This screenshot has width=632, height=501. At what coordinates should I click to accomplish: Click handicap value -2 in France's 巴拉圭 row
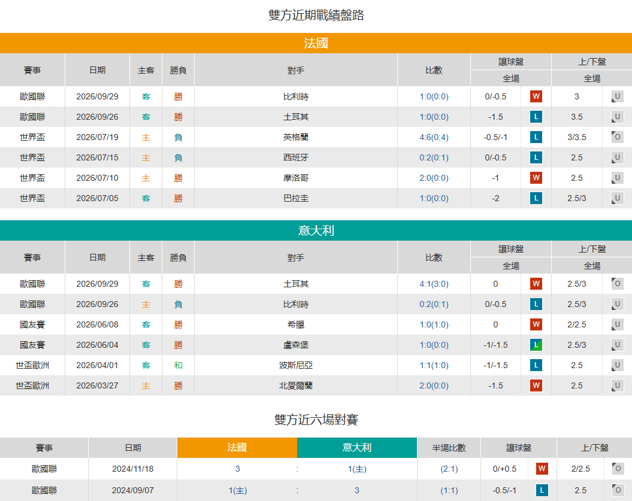(495, 198)
